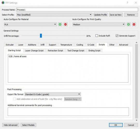140x129 pixels.
Task: Open the Export file format dropdown
Action: [x=53, y=94]
